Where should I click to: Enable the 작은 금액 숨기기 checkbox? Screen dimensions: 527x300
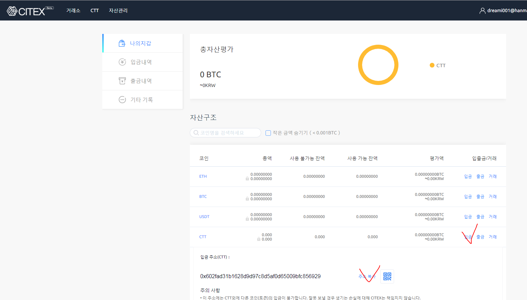268,133
